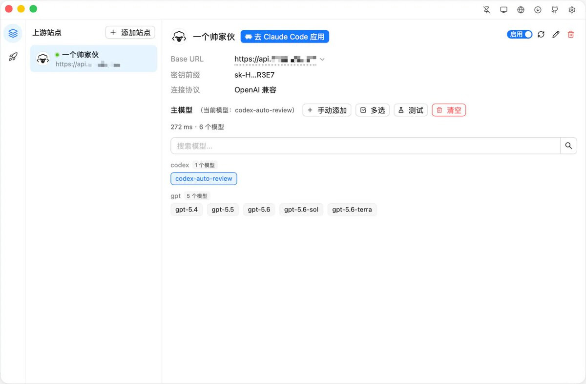This screenshot has height=384, width=586.
Task: Click the 一个帅家伙 title in the header
Action: tap(214, 37)
